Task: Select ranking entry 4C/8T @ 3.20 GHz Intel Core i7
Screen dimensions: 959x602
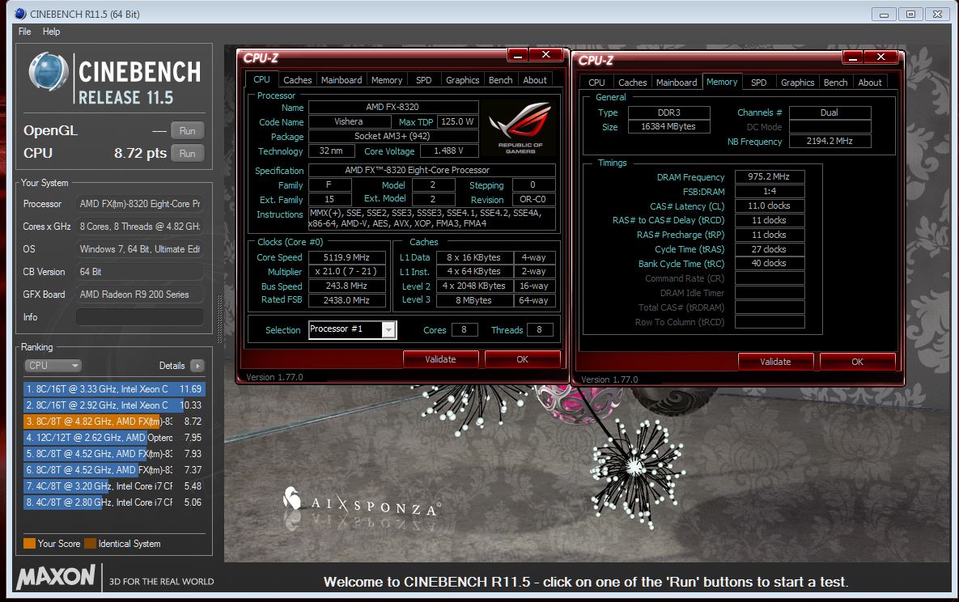Action: point(114,486)
